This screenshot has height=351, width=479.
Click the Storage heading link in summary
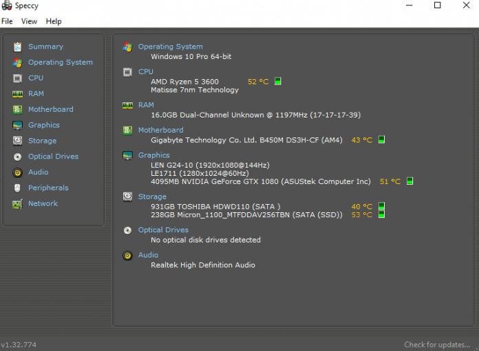(x=152, y=196)
